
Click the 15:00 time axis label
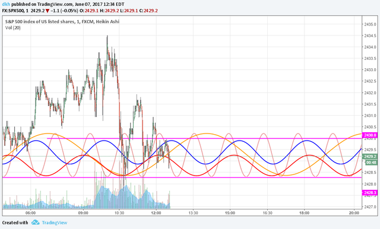pyautogui.click(x=230, y=213)
